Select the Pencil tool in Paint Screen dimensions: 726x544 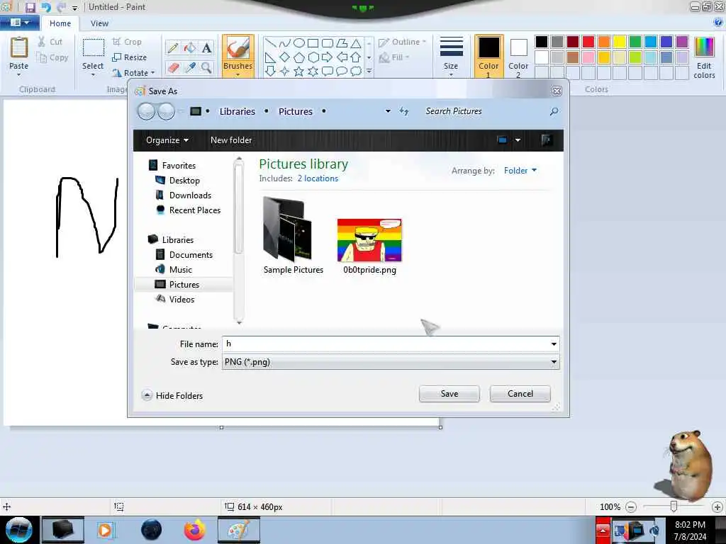tap(173, 47)
